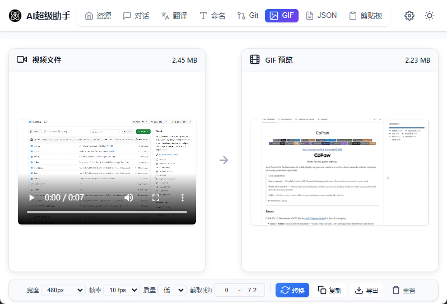Open the video player more options menu

[183, 198]
